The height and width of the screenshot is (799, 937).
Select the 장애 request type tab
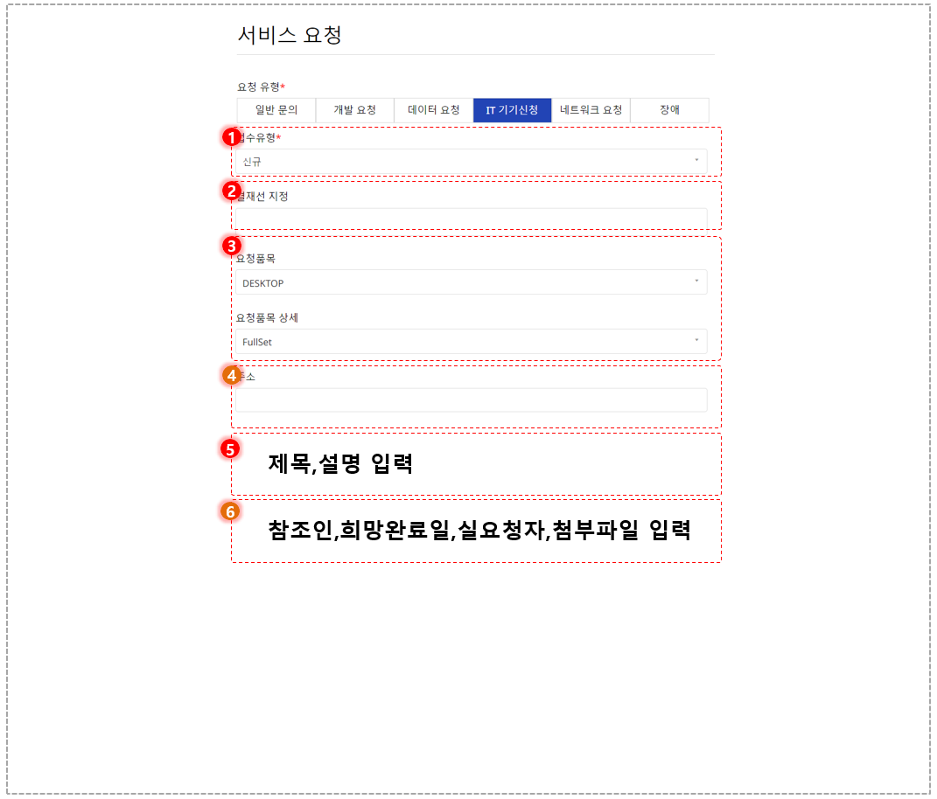(x=670, y=110)
